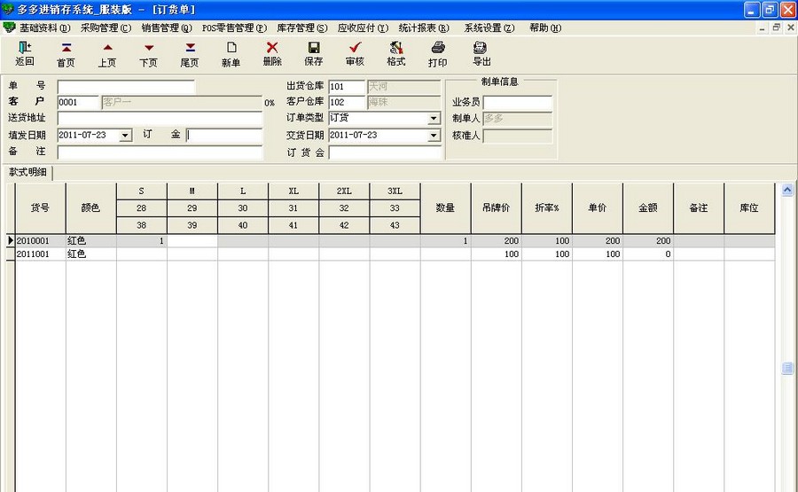Jump to last page with 尾页 icon

pyautogui.click(x=190, y=54)
